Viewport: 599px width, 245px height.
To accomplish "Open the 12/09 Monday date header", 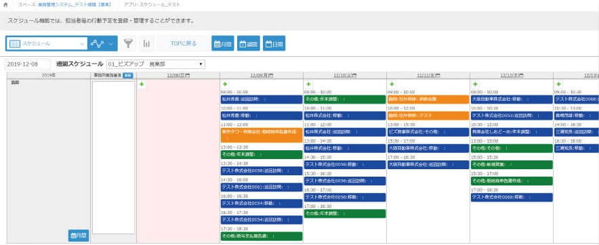I will coord(262,76).
